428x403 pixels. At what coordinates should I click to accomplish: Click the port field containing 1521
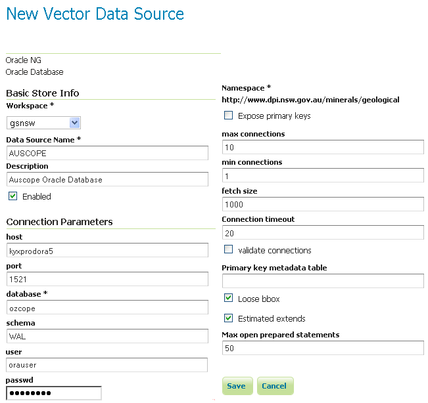(x=107, y=279)
